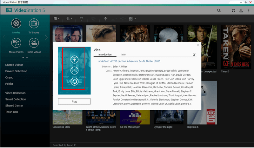Open Shared Center in sidebar
This screenshot has height=148, width=254.
pyautogui.click(x=14, y=106)
